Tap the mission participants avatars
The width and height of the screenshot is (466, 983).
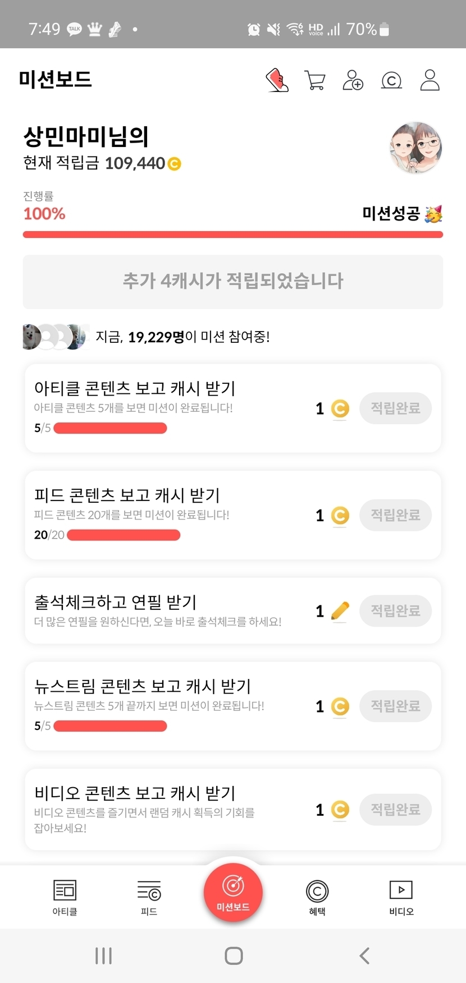56,337
